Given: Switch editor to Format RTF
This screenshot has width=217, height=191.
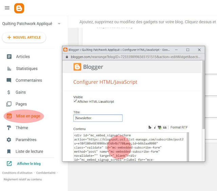Looking at the screenshot, I should click(x=179, y=127).
